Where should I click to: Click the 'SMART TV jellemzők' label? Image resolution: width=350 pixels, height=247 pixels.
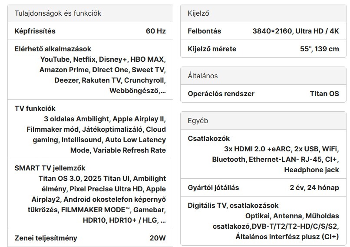click(x=50, y=168)
